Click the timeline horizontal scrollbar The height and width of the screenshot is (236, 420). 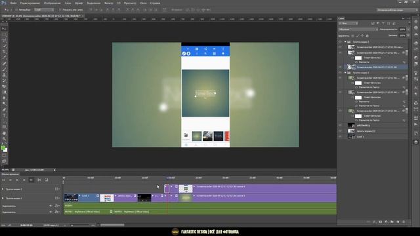point(112,225)
